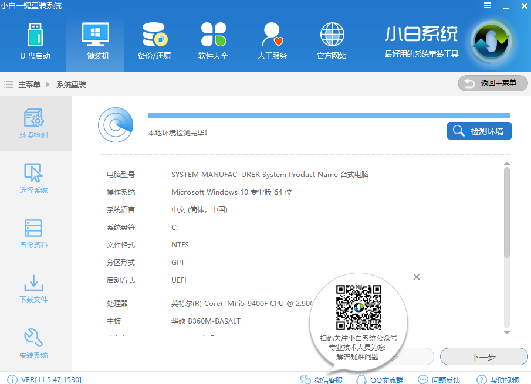Screen dimensions: 531x384
Task: Click the system info scrollbar thumb
Action: point(507,212)
